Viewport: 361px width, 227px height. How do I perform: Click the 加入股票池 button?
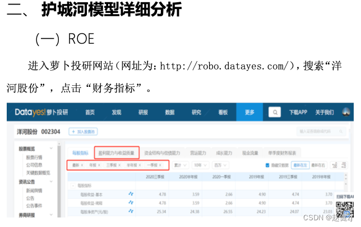click(83, 132)
